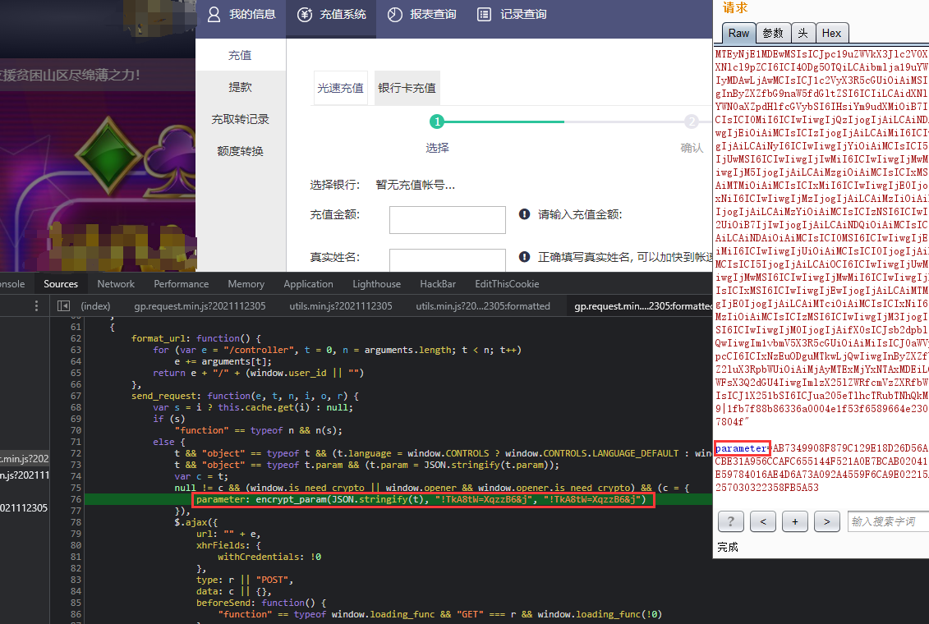The image size is (929, 624).
Task: Switch to the Network DevTools tab
Action: (x=116, y=284)
